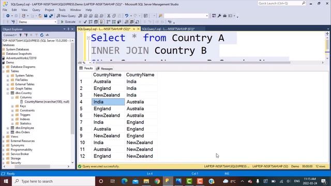
Task: Click the Copy icon in the toolbar
Action: point(114,16)
